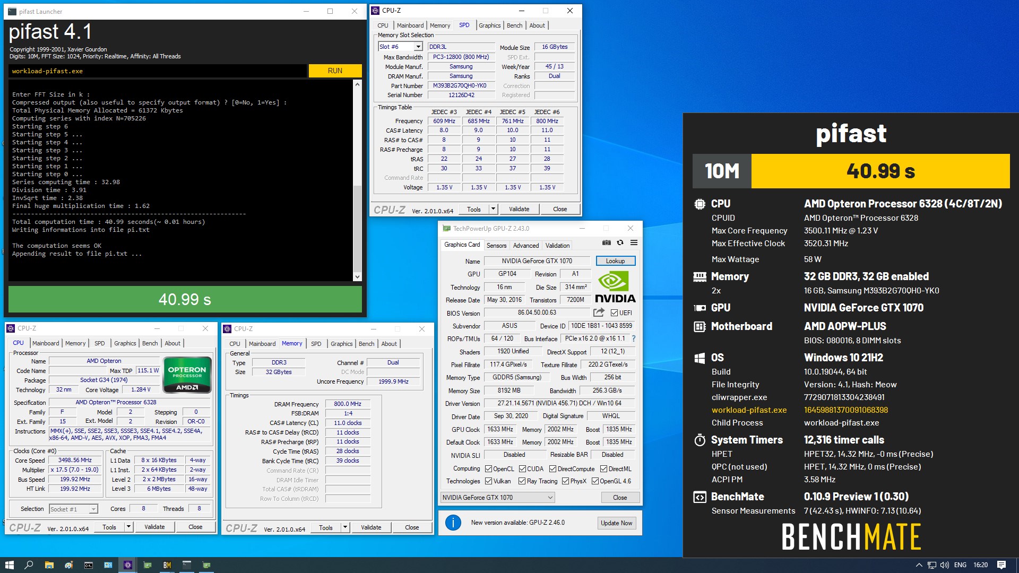The height and width of the screenshot is (573, 1019).
Task: Click the yellow 40.99 s score bar in BenchMate
Action: [880, 171]
